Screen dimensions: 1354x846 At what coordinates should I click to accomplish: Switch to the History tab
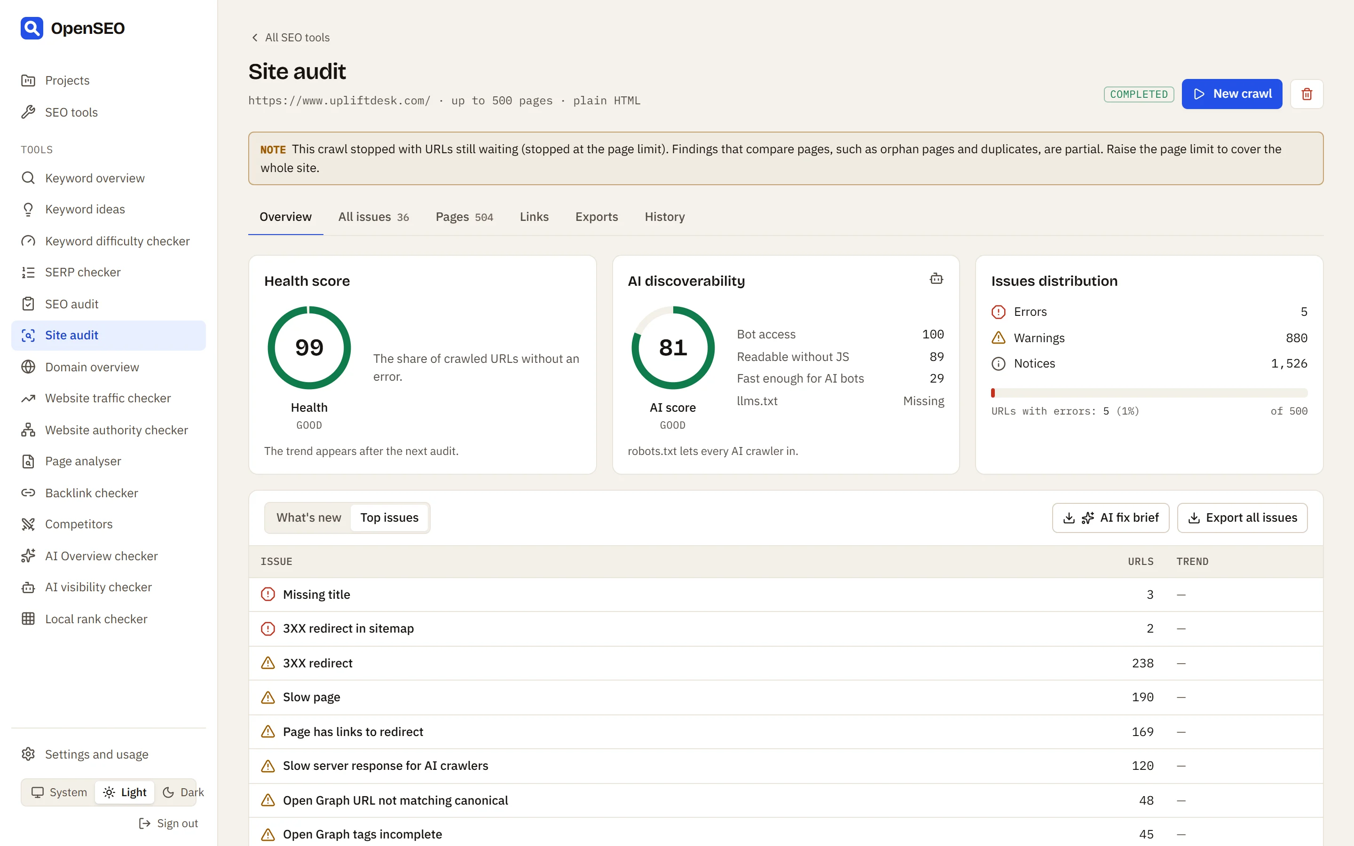(x=665, y=217)
